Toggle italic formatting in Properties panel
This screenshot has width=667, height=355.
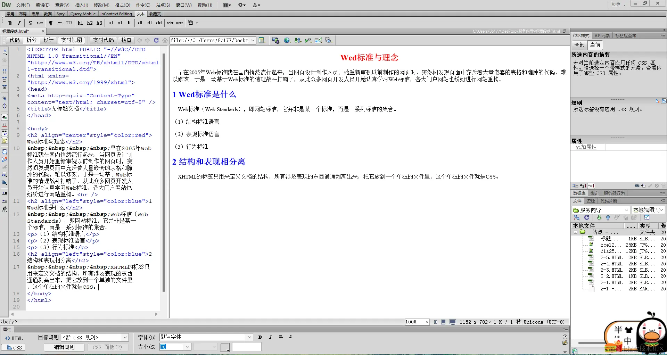click(270, 337)
